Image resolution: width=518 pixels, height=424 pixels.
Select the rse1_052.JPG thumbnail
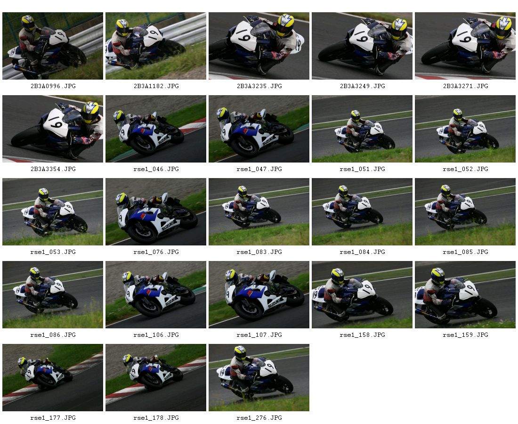coord(465,129)
